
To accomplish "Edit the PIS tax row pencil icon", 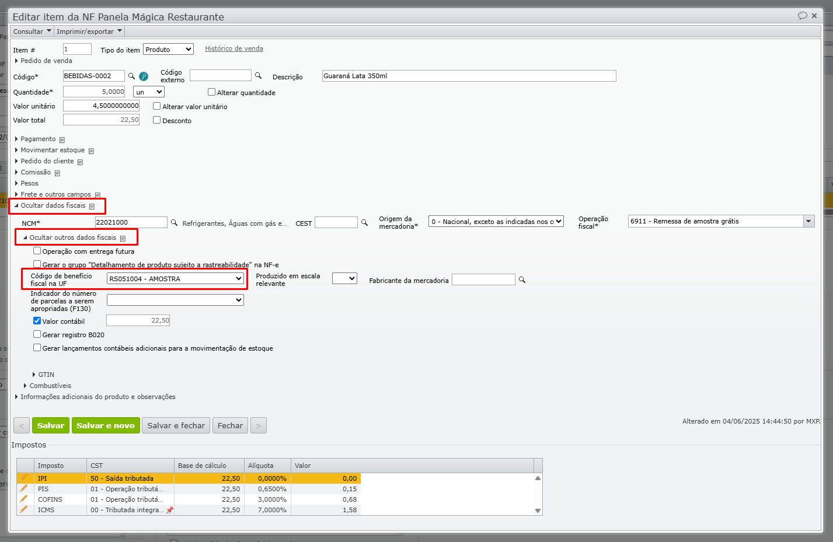I will (x=23, y=488).
